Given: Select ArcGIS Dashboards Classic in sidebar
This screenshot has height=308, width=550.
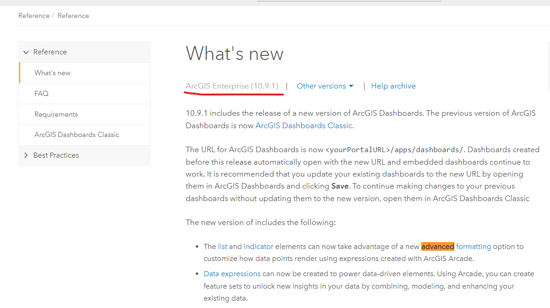Looking at the screenshot, I should 77,135.
